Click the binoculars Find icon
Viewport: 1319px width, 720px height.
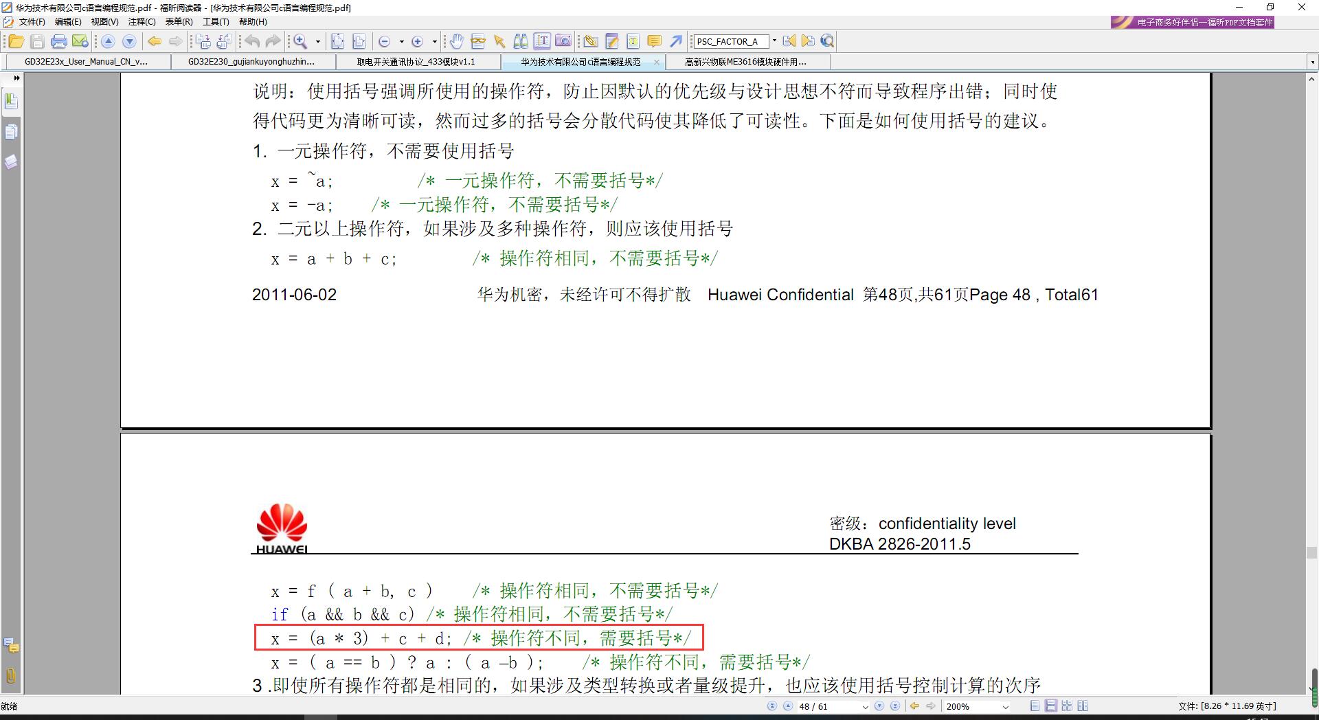[x=521, y=42]
